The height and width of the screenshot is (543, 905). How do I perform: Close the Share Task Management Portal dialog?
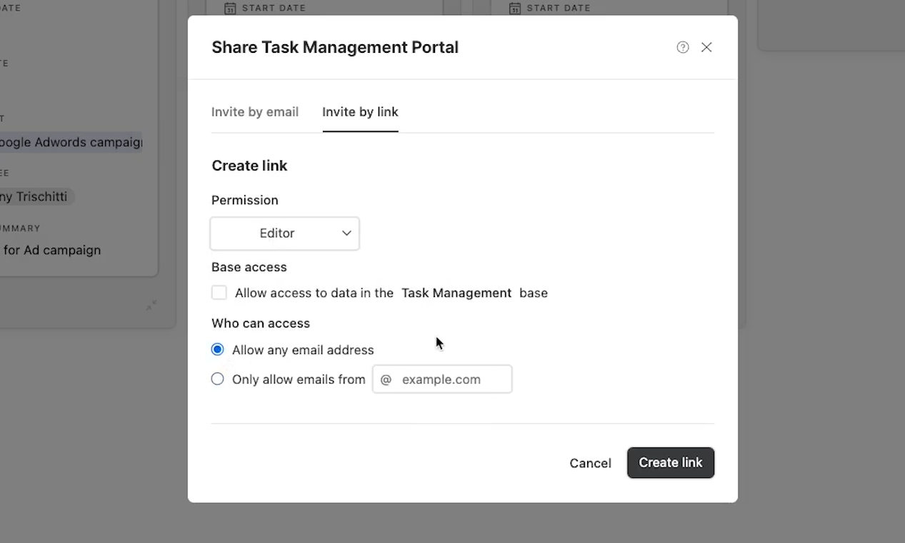point(706,47)
